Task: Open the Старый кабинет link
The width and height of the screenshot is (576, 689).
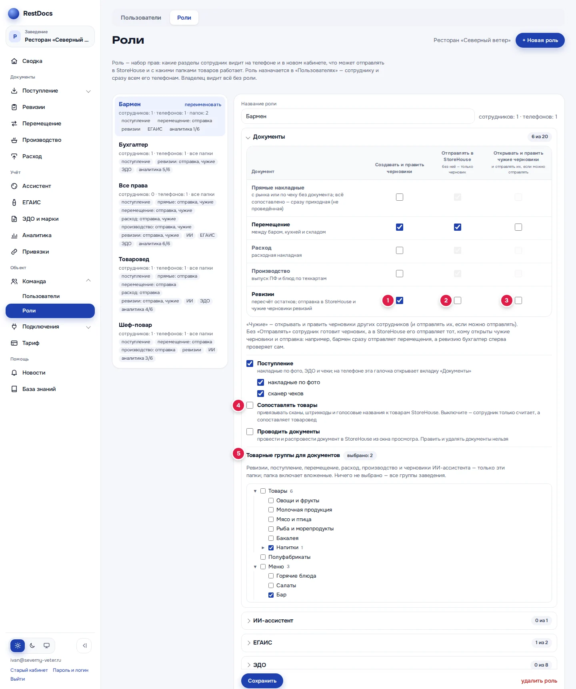Action: 29,670
